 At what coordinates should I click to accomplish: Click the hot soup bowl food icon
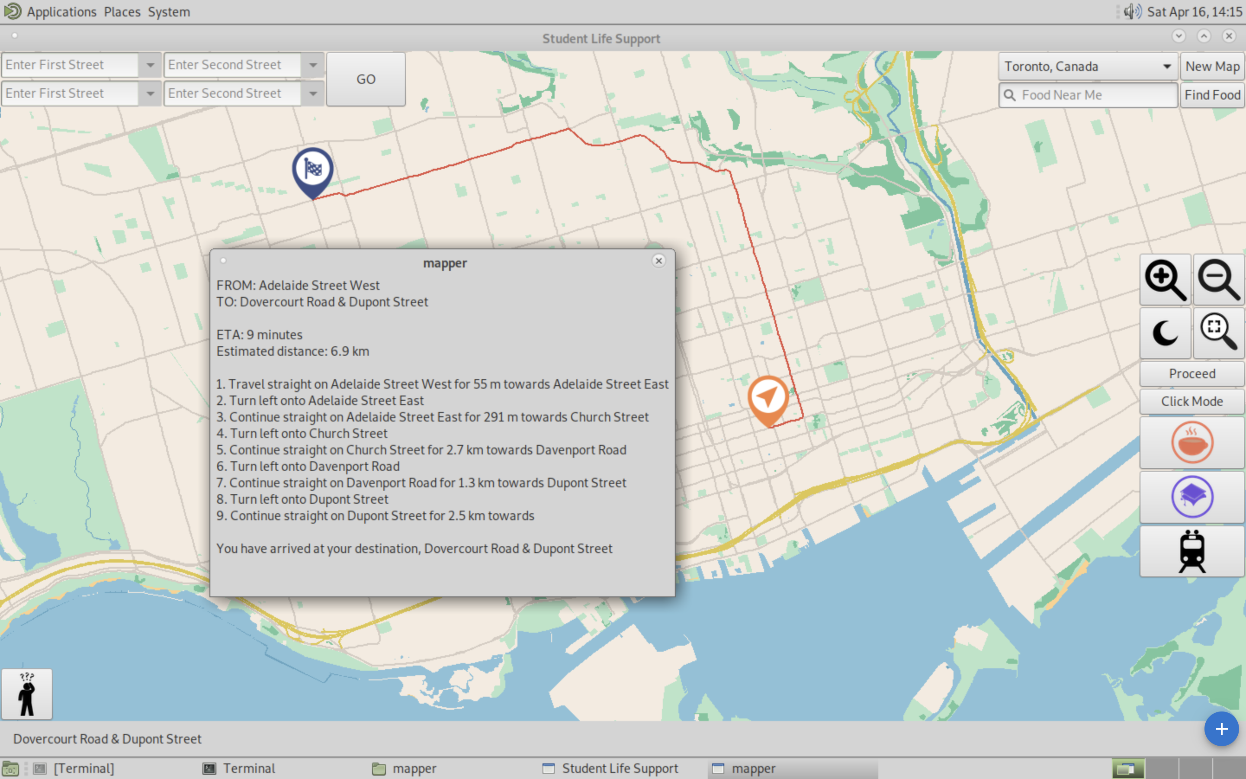tap(1191, 443)
